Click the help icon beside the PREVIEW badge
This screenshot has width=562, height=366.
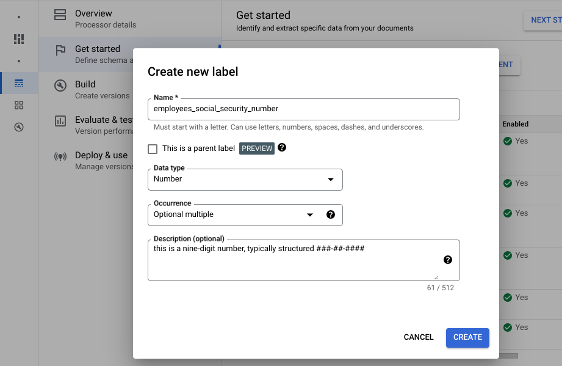coord(282,148)
